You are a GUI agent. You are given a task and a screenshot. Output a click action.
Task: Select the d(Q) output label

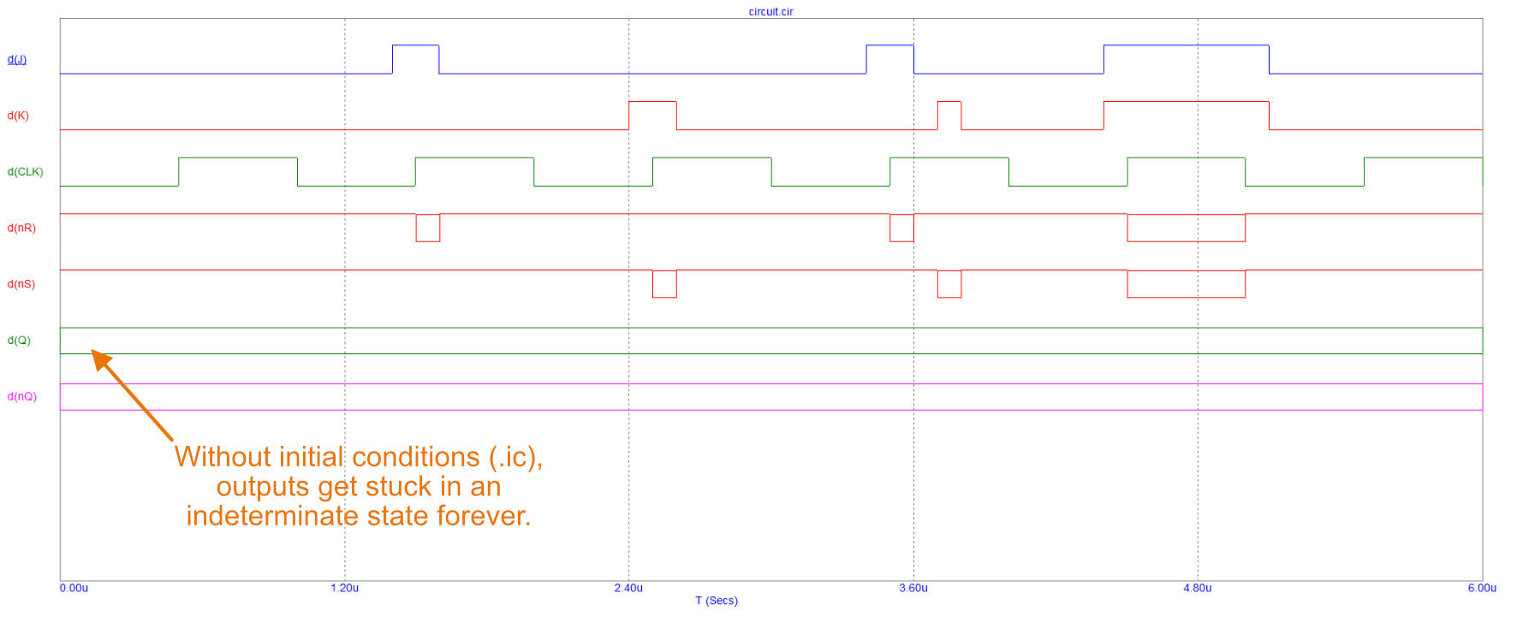coord(19,341)
